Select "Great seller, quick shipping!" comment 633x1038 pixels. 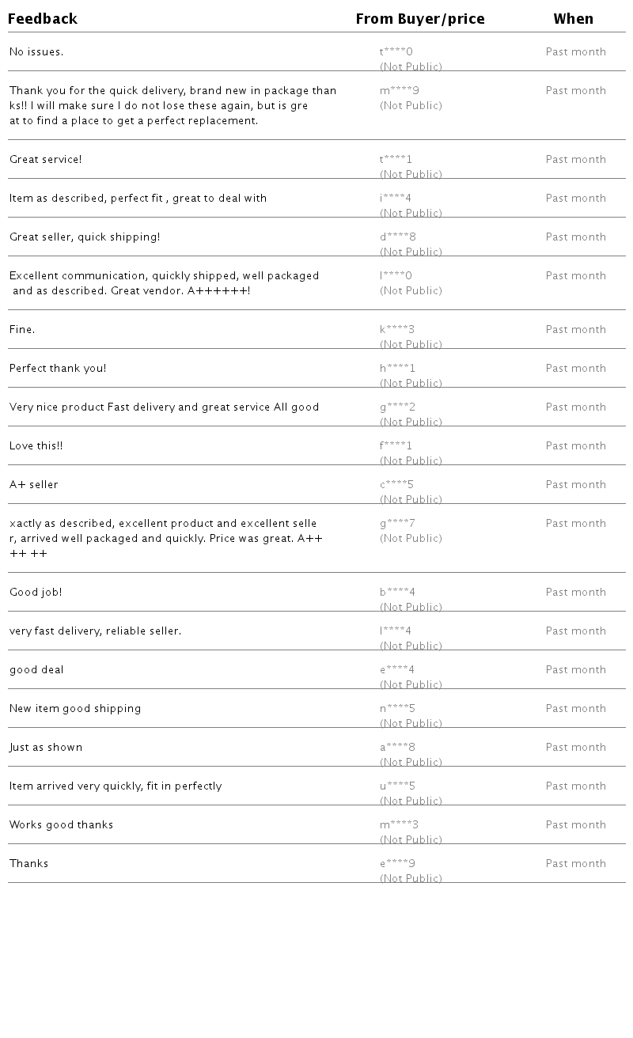pyautogui.click(x=85, y=237)
